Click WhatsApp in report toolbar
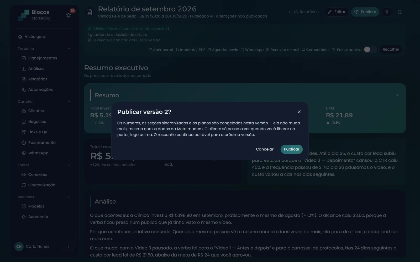 (252, 50)
